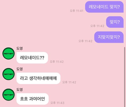
Task: Select the purple bubble 지맞지맞지?
Action: pos(109,37)
